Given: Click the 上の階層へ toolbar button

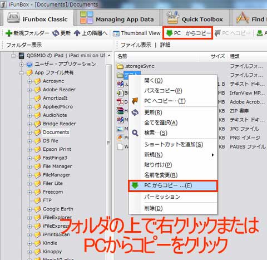Looking at the screenshot, I should (91, 33).
